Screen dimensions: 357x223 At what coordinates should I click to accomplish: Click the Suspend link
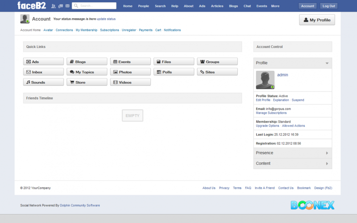click(298, 100)
